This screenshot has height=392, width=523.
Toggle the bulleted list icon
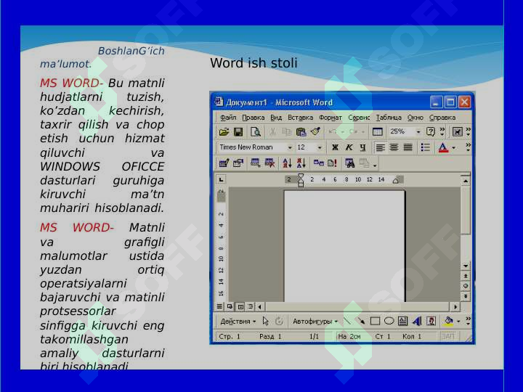(x=425, y=147)
